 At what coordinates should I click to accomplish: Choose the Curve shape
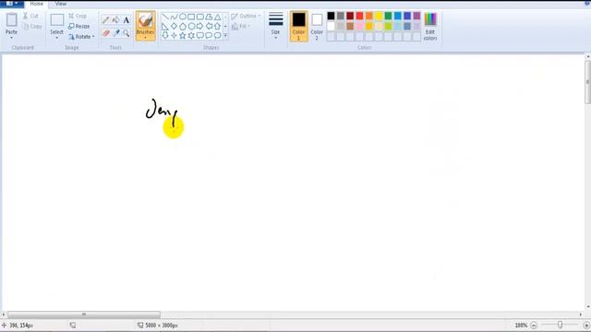pyautogui.click(x=174, y=17)
